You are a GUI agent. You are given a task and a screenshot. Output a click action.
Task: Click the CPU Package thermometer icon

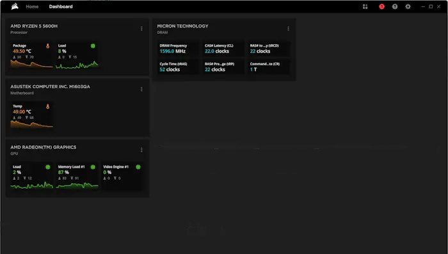(48, 45)
